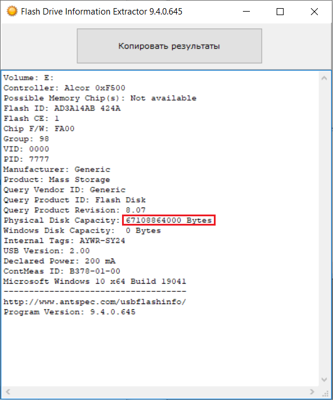This screenshot has width=333, height=400.
Task: Click the 'ContMeas ID: B378-01-00' line
Action: (62, 271)
